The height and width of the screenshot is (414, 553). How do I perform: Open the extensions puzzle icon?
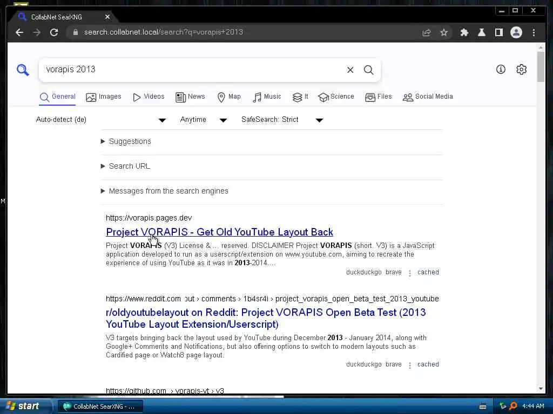click(464, 32)
